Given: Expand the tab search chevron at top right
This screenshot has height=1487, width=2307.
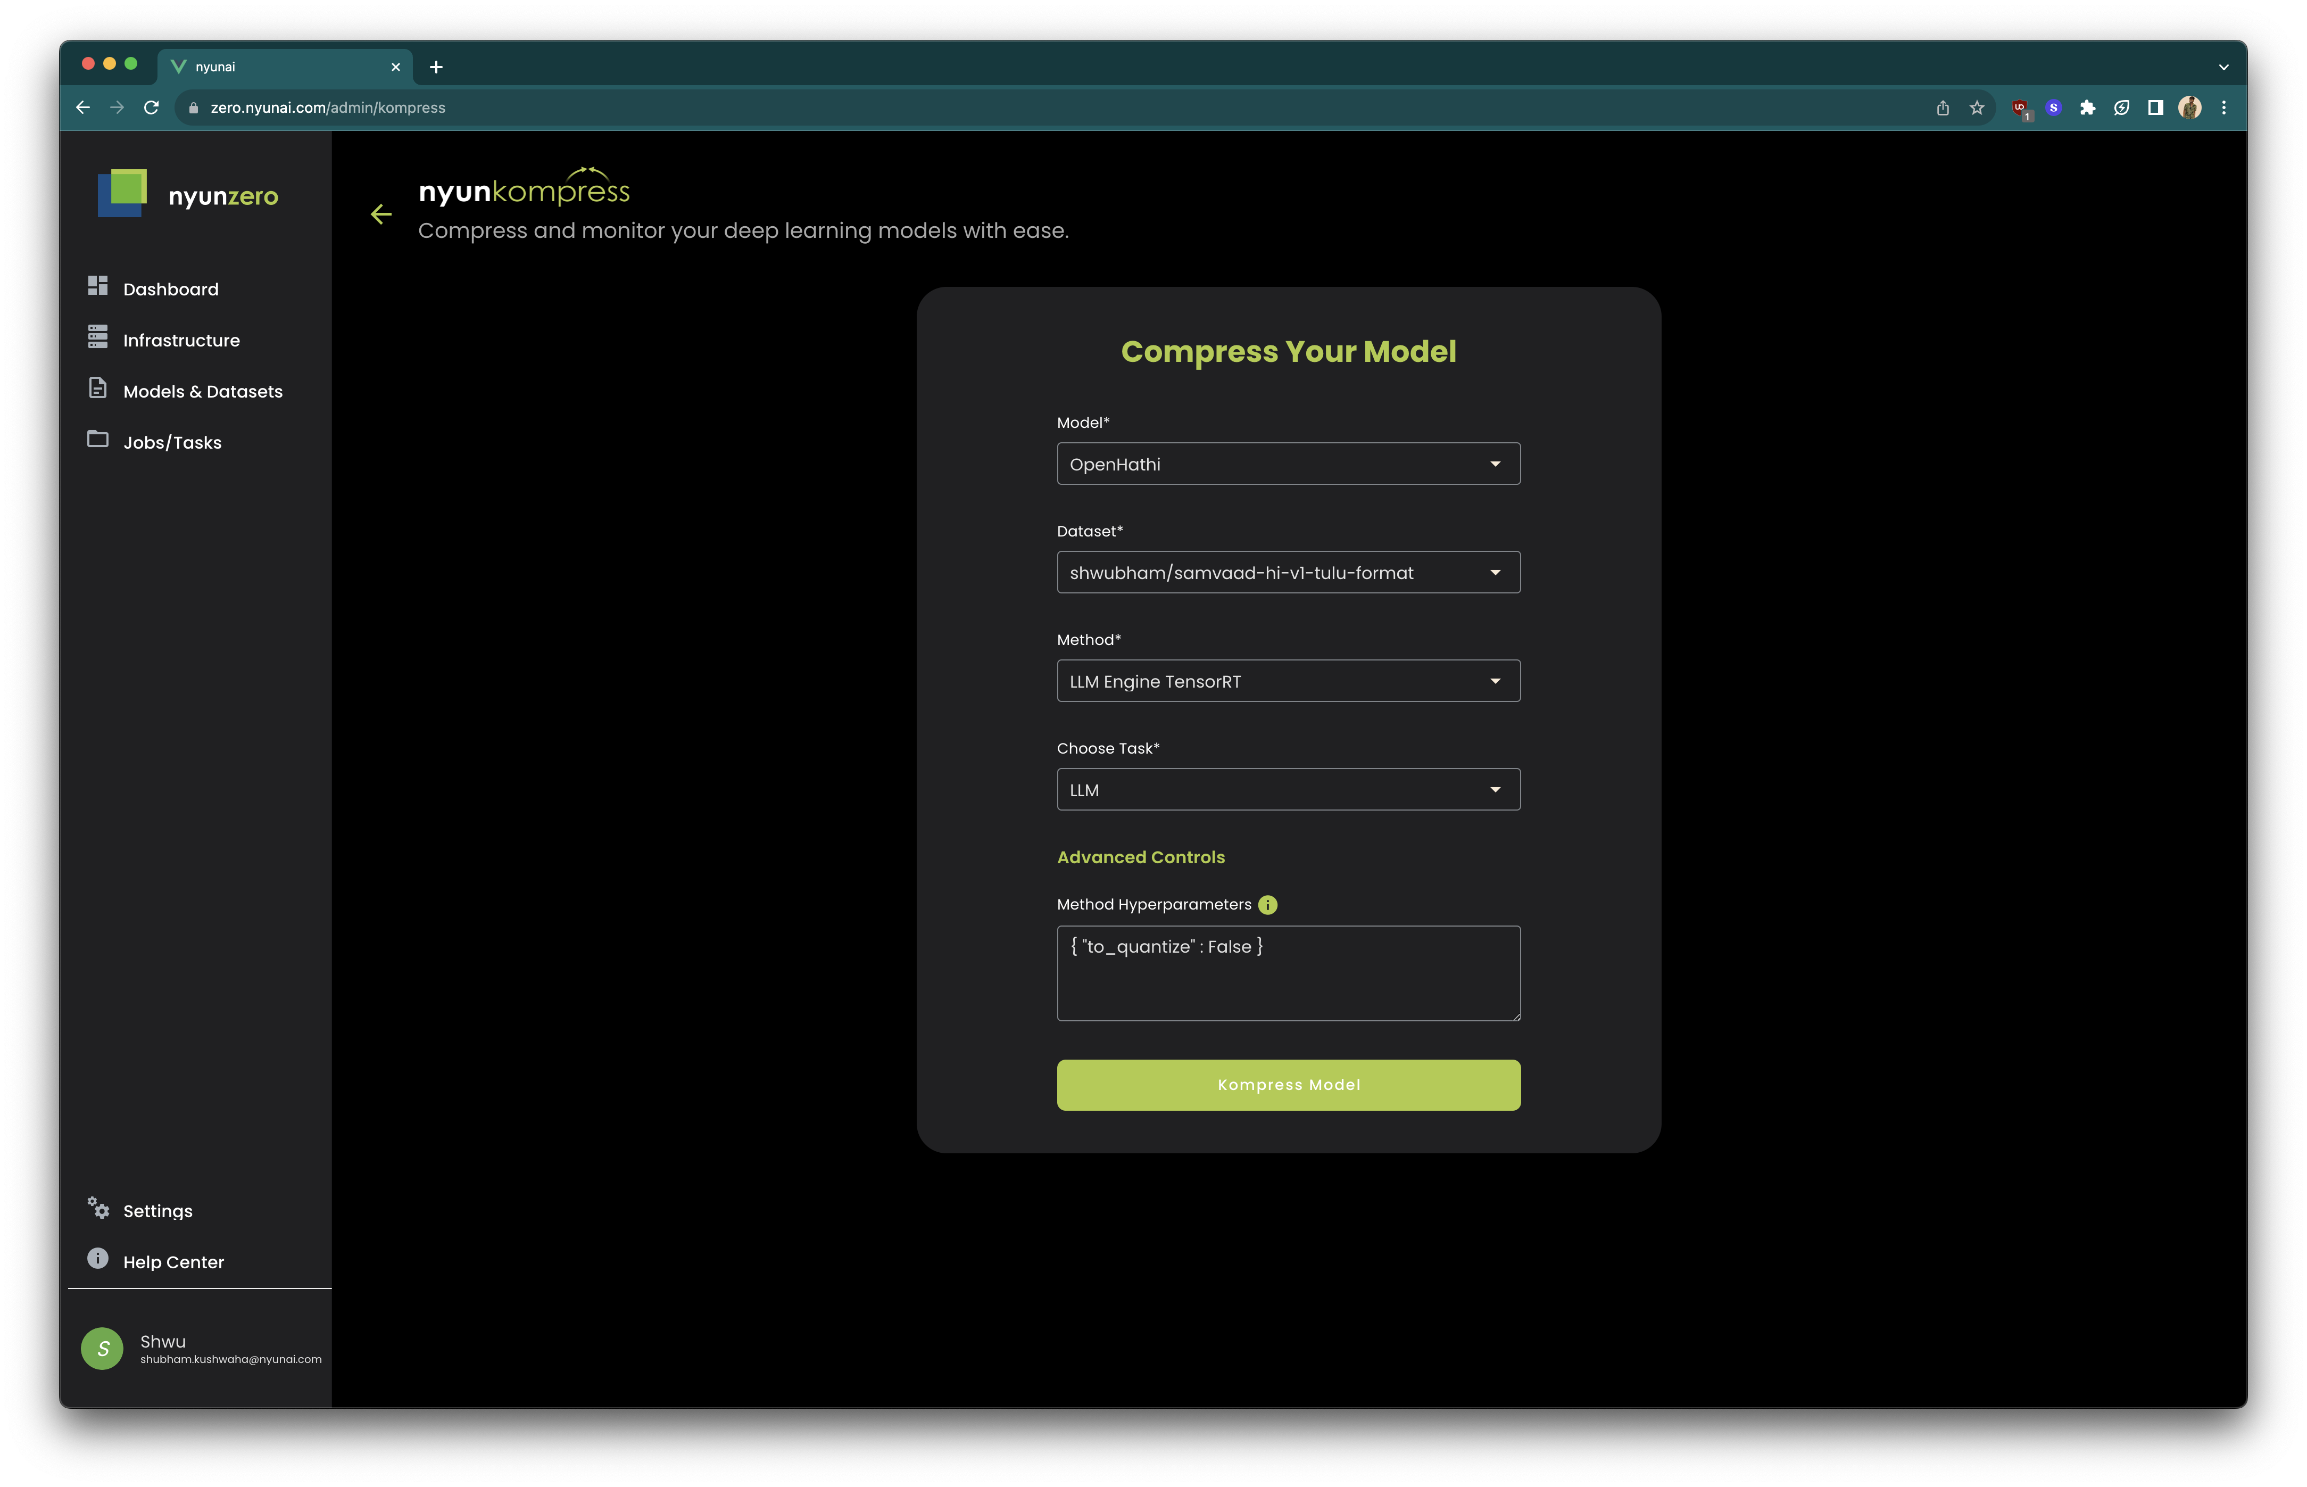Looking at the screenshot, I should [2224, 67].
